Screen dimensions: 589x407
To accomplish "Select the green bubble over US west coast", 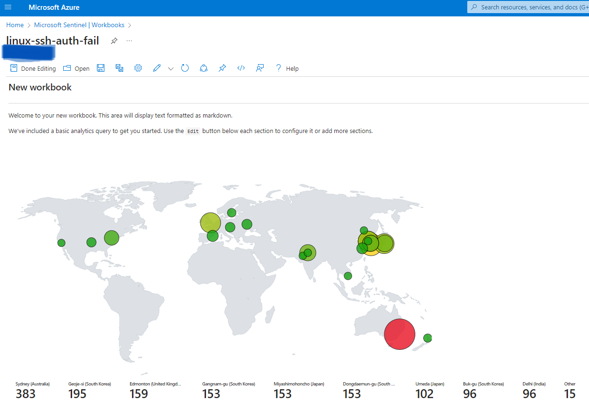I will tap(61, 243).
